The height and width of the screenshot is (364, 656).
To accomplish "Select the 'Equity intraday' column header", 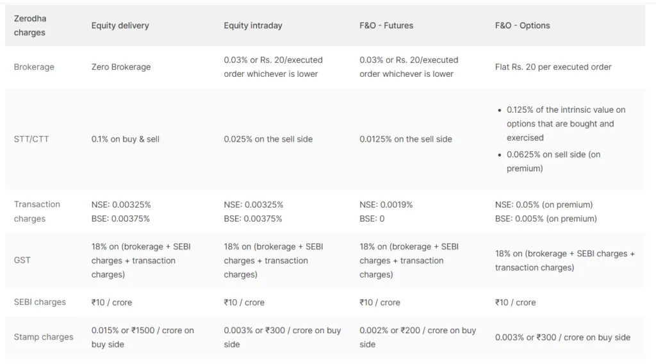I will click(252, 26).
